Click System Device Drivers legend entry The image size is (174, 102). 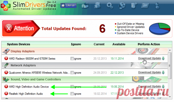pos(129,33)
